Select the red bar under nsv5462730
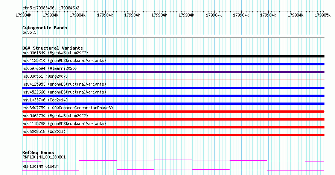The width and height of the screenshot is (335, 175). click(174, 119)
